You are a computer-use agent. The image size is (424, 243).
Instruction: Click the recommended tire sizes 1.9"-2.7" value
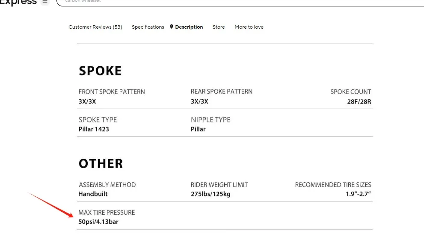[358, 194]
